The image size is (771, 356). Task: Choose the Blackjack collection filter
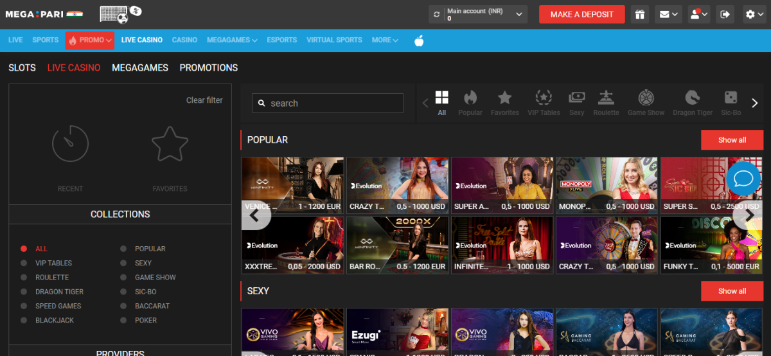click(x=55, y=320)
